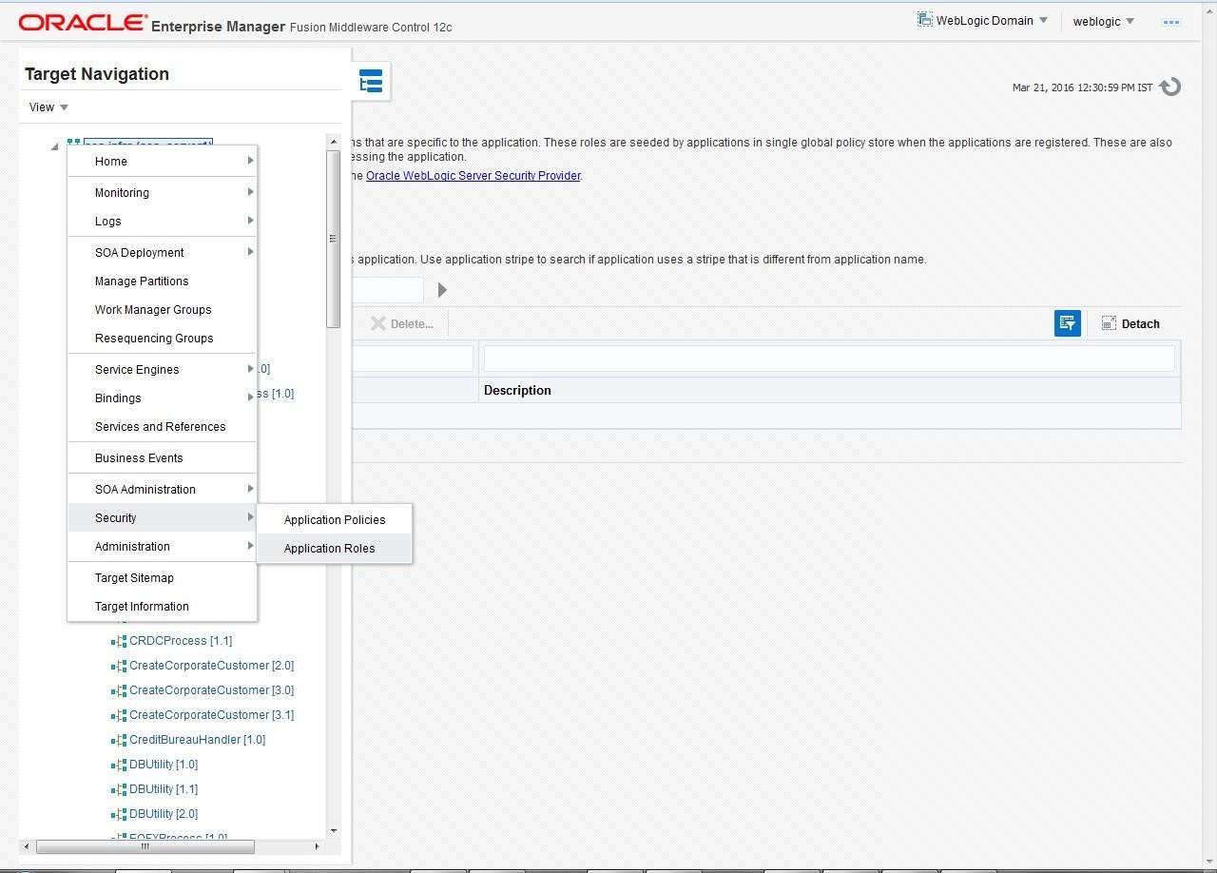Open DBUtility [1.0] in the tree

click(x=164, y=765)
